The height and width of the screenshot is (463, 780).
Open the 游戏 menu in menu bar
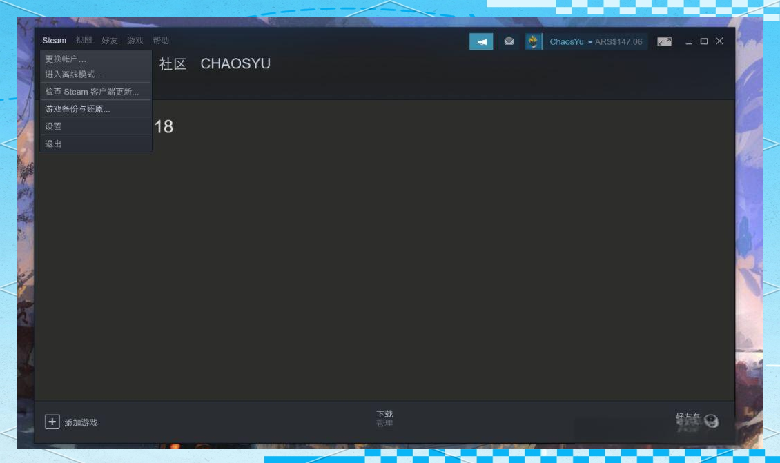(x=135, y=41)
